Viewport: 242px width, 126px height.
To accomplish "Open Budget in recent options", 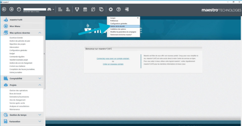I will [x=12, y=54].
